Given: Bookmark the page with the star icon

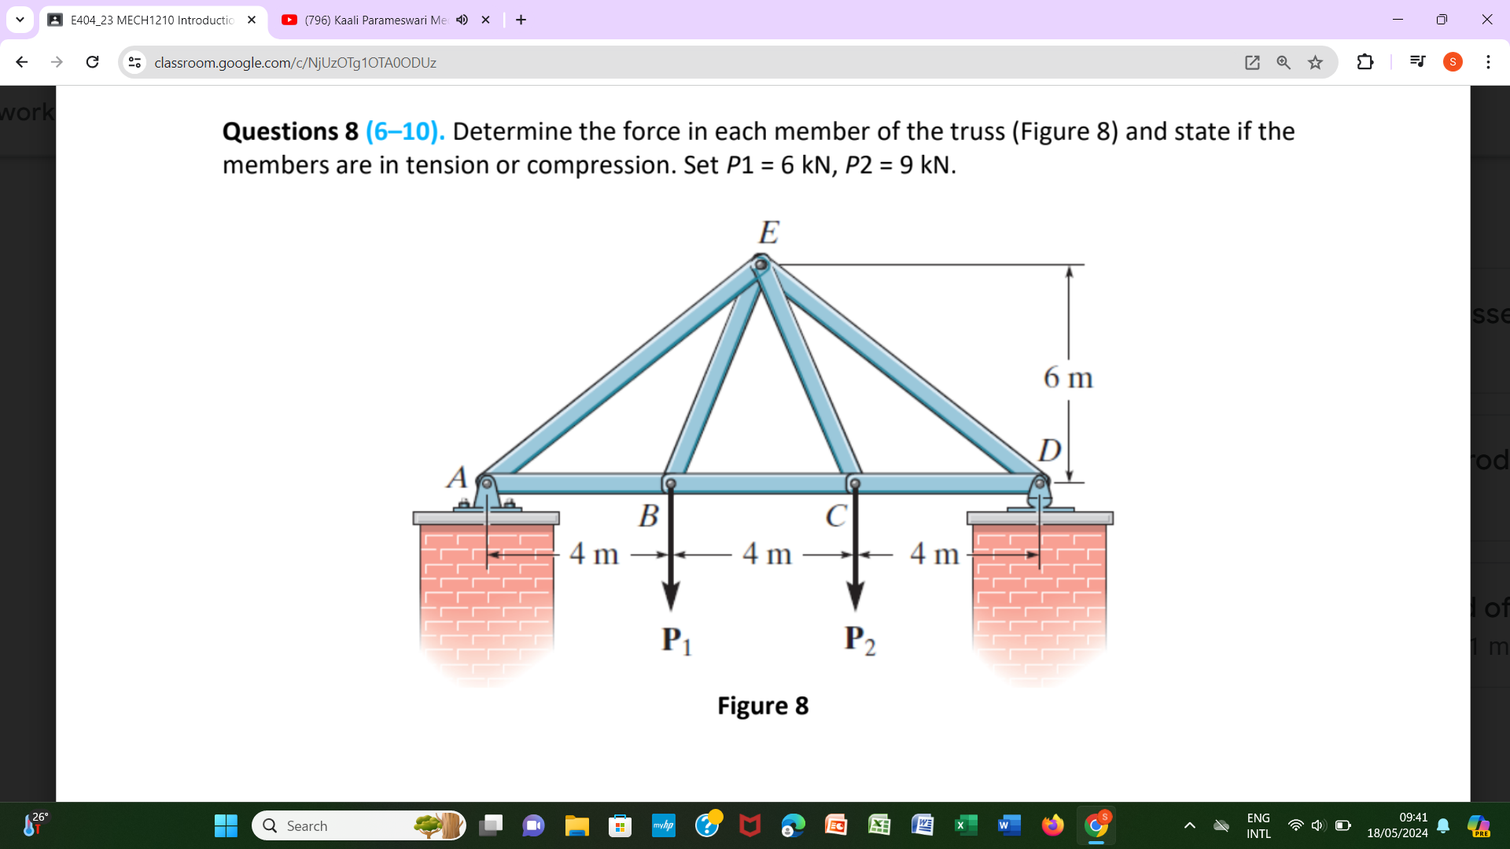Looking at the screenshot, I should tap(1315, 62).
